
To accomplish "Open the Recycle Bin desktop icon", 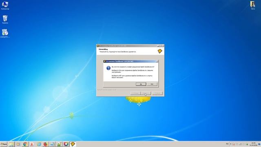I will tap(5, 19).
